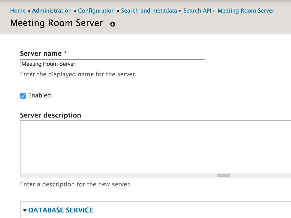Click the Meeting Room Server page heading

pyautogui.click(x=56, y=23)
